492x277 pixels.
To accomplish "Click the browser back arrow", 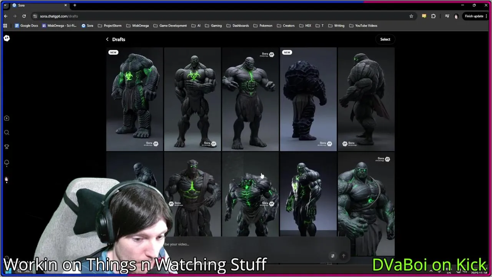I will point(6,16).
